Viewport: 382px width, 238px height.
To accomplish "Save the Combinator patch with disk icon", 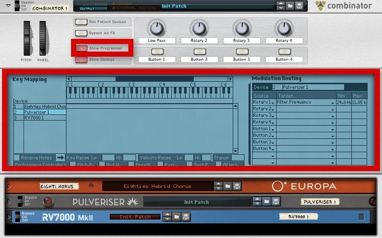I will (299, 6).
